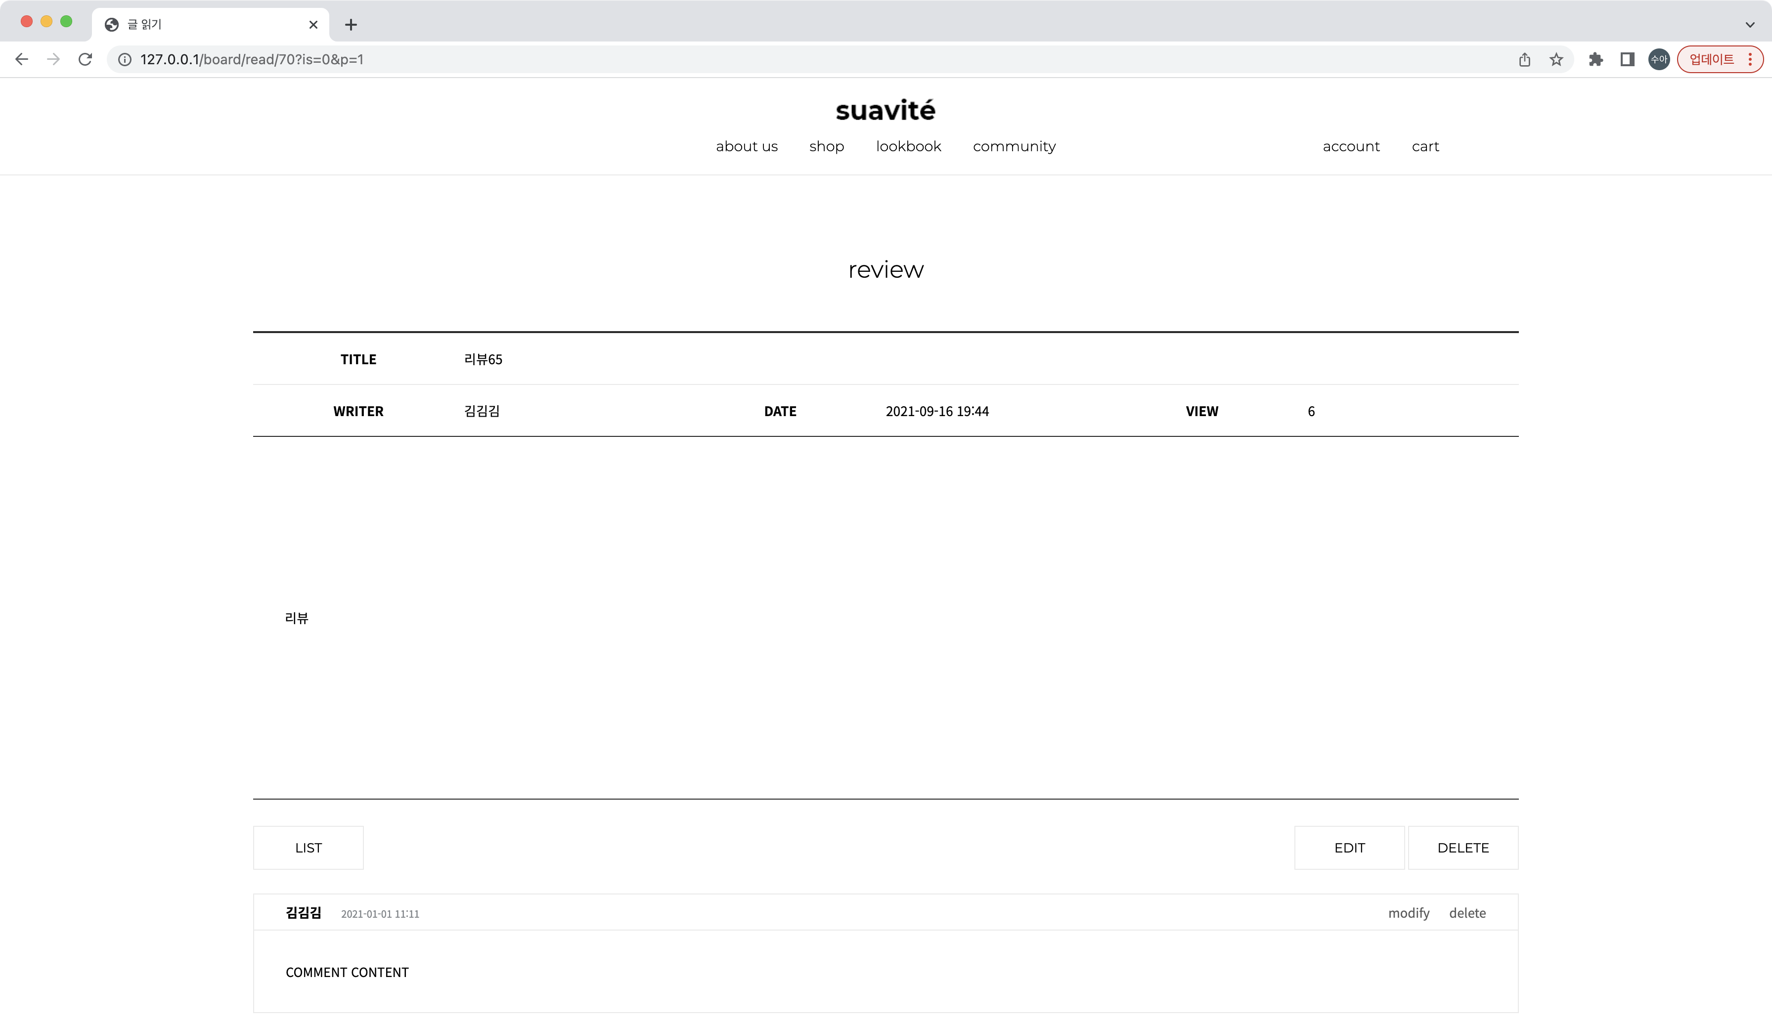Go back to the previous page

click(x=22, y=60)
